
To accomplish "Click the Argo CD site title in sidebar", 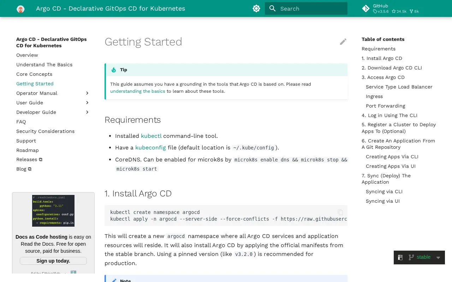I will point(52,42).
